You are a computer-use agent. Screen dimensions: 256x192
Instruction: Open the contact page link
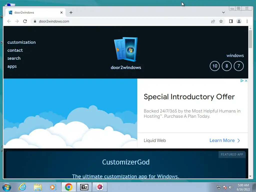click(x=15, y=50)
